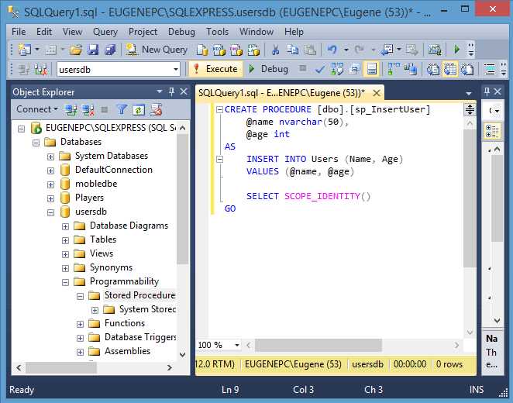Open the Query menu
The image size is (513, 403).
click(105, 32)
